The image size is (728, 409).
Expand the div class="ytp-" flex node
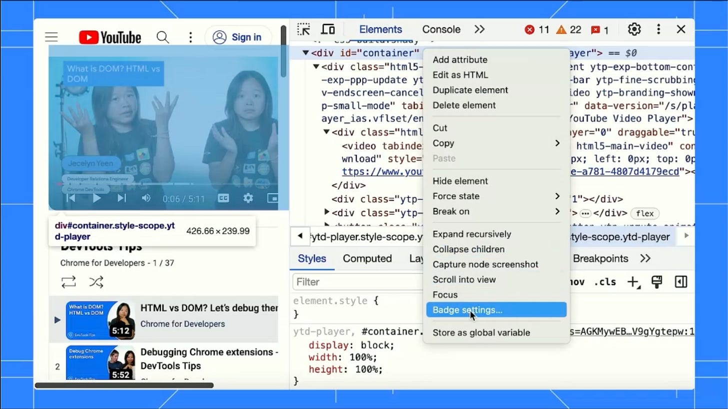326,213
